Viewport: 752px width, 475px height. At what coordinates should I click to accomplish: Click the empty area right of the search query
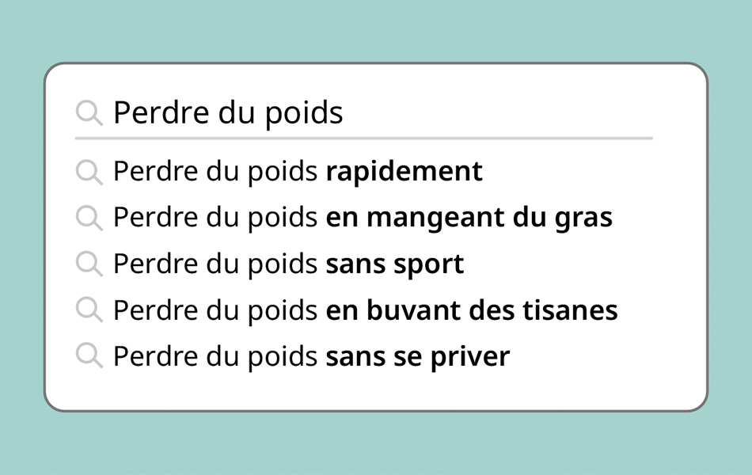(x=498, y=113)
